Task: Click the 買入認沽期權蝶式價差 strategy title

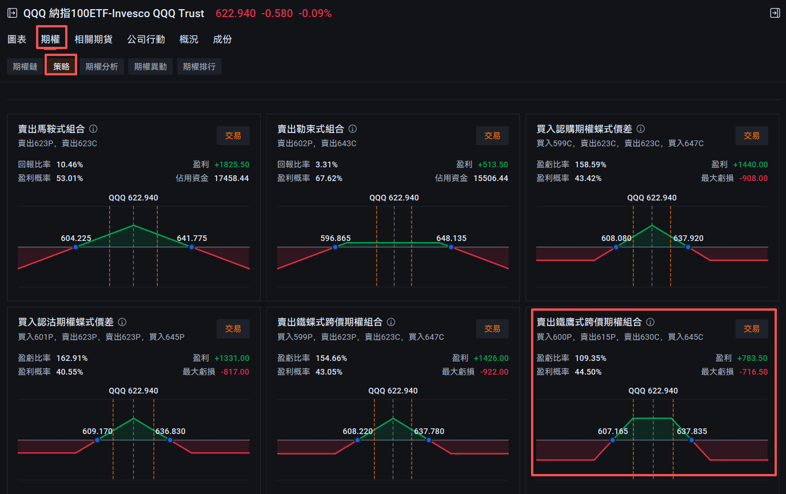Action: (66, 322)
